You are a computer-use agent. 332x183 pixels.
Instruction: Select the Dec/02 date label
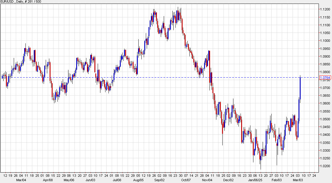click(229, 180)
